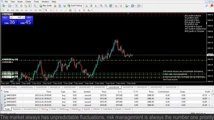Select the Equidistant Channel tool
Screen dimensions: 214x120
tap(70, 10)
